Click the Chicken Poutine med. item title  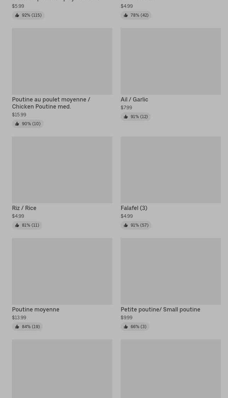[51, 103]
